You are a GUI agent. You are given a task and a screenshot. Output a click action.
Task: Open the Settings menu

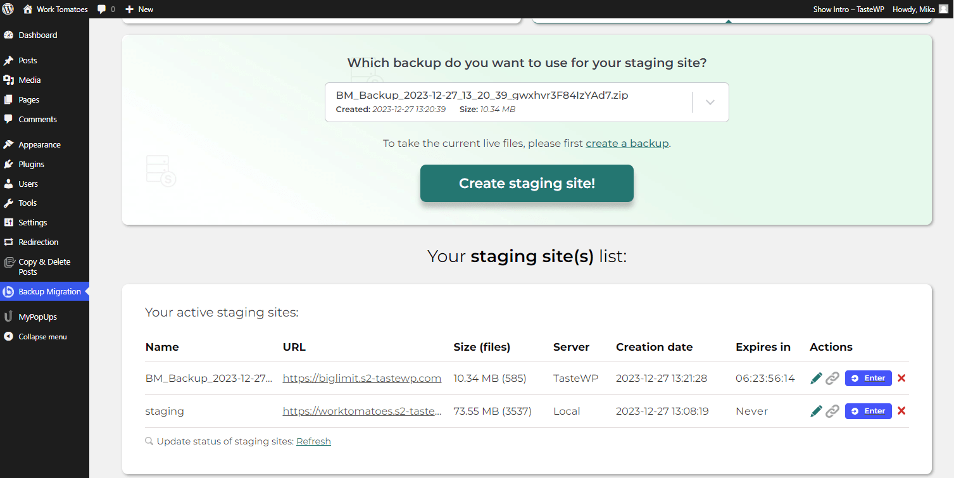(x=44, y=223)
